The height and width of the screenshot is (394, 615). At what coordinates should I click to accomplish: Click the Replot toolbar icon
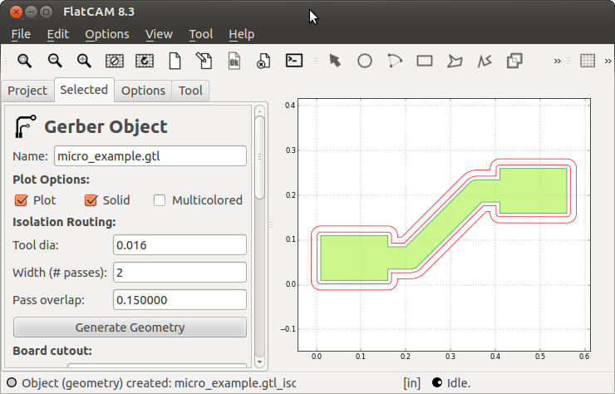[144, 61]
